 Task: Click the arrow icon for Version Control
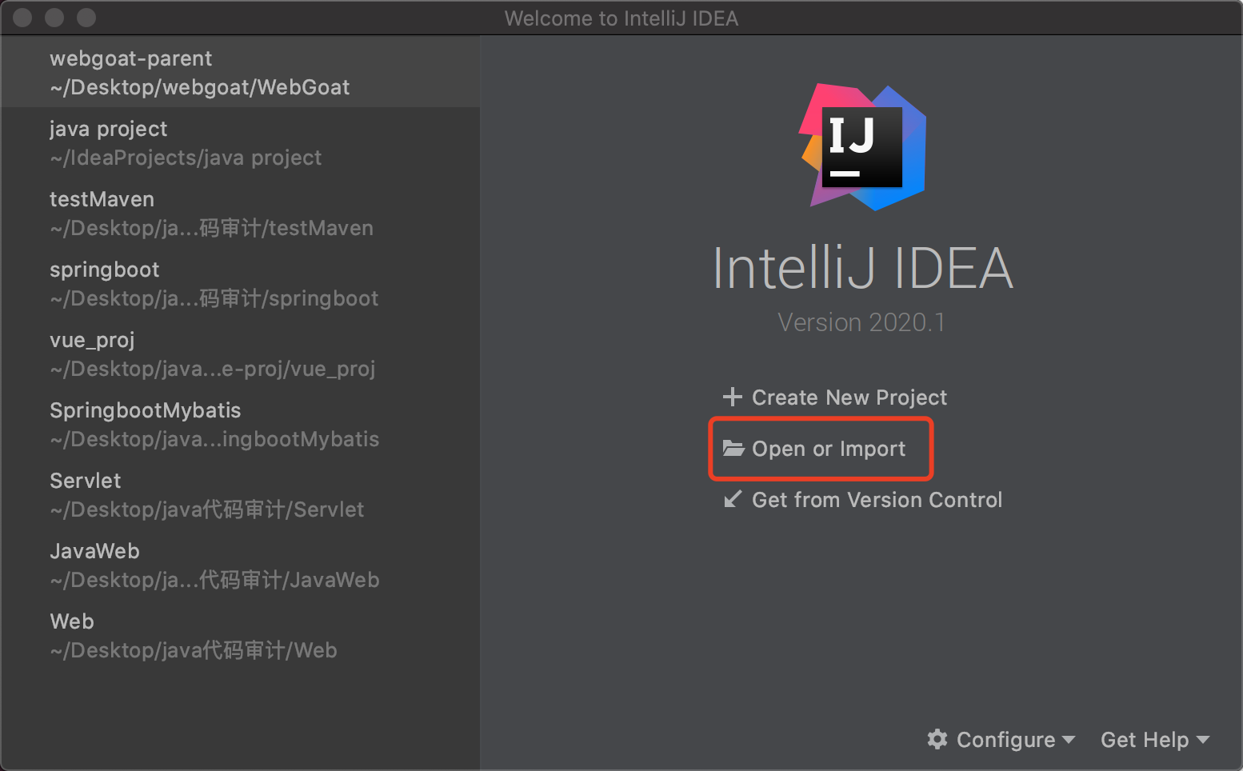coord(732,499)
